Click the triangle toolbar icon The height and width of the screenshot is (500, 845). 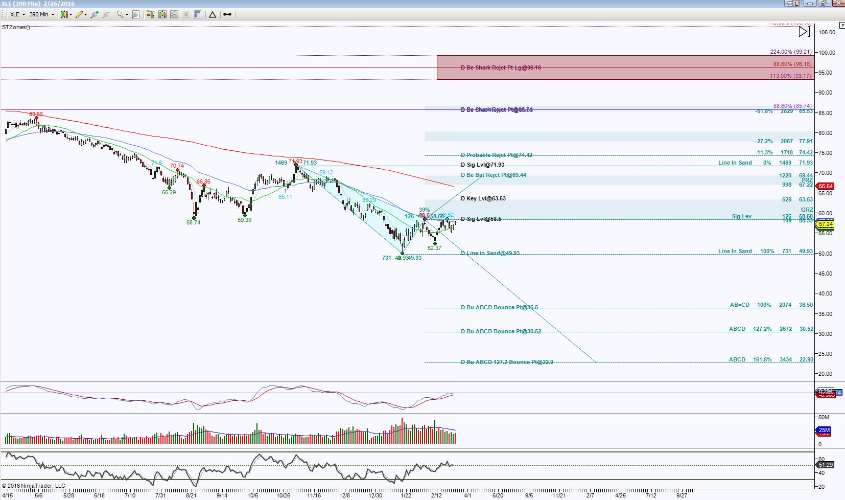pyautogui.click(x=213, y=14)
